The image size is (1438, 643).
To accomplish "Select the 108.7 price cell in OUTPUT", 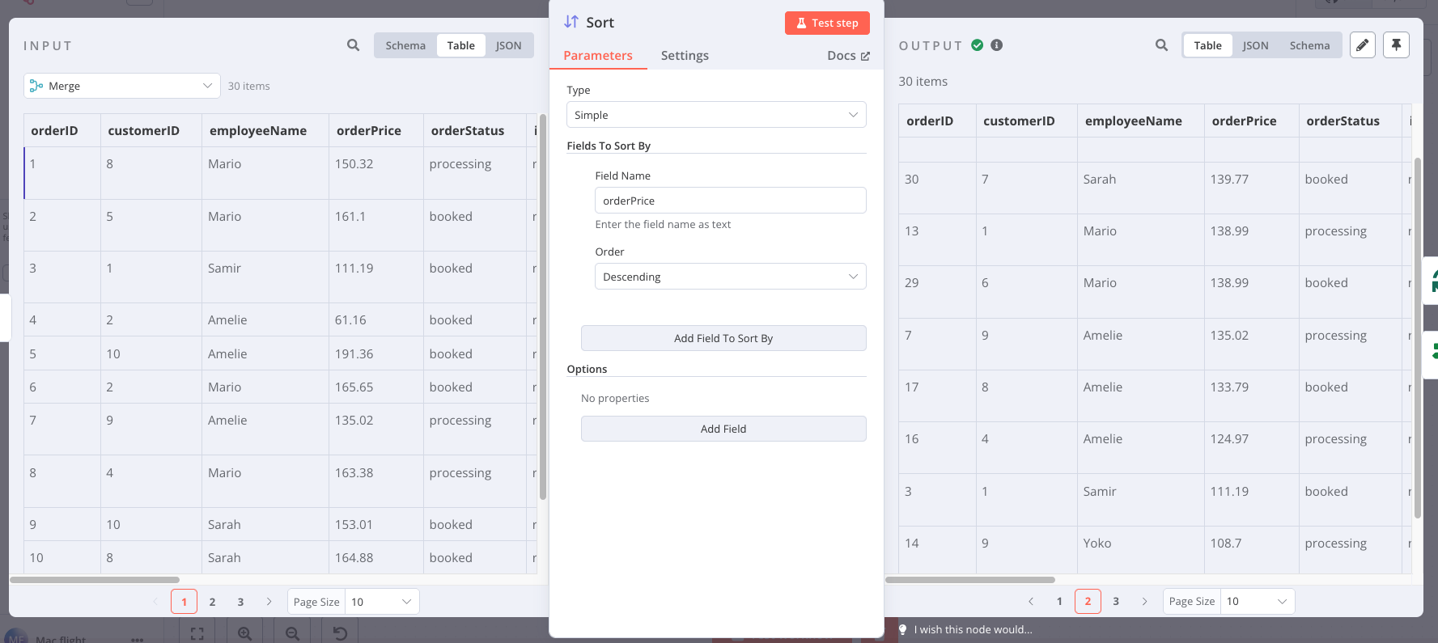I will pyautogui.click(x=1251, y=550).
